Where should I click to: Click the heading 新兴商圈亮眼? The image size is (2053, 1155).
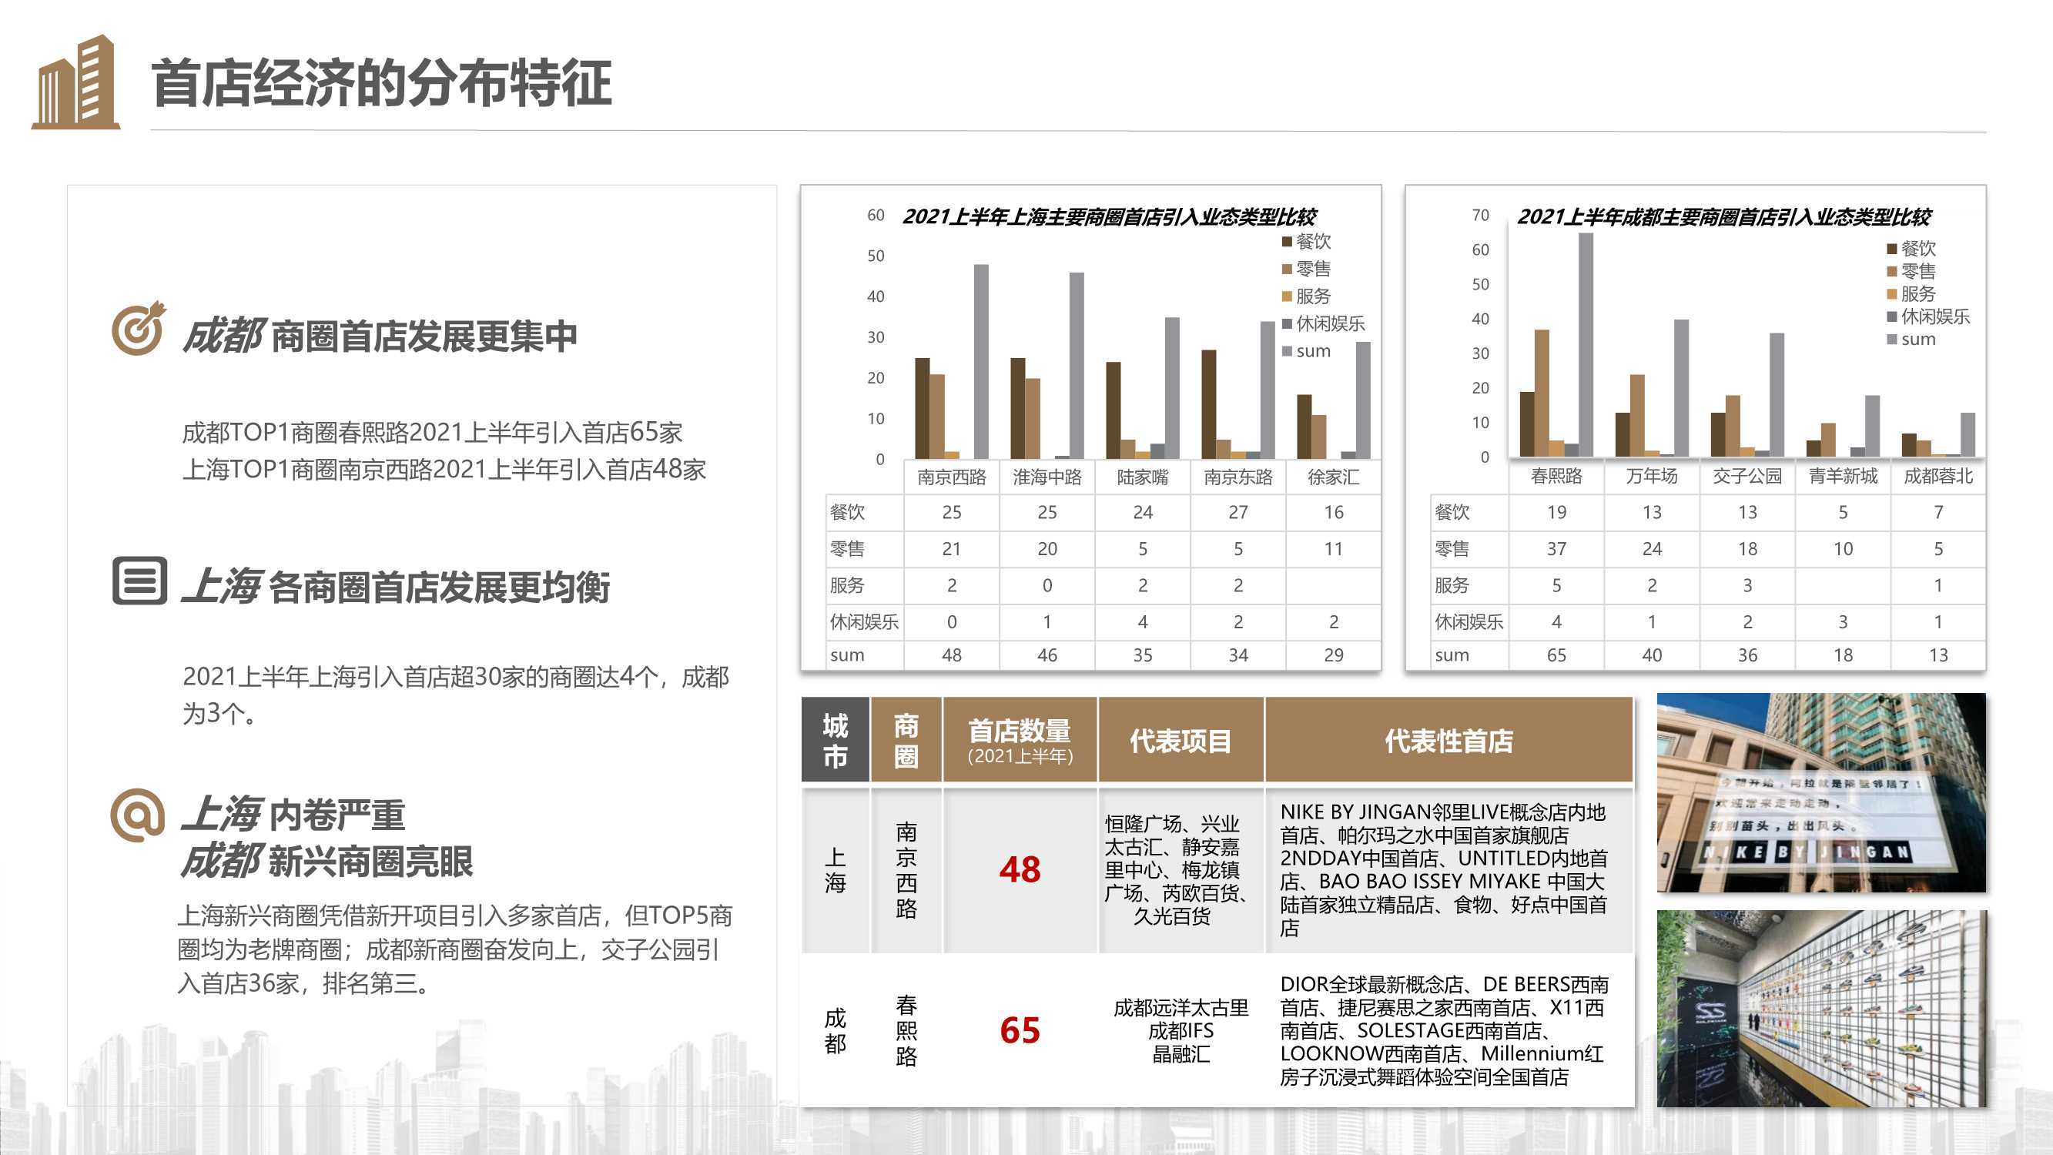(x=370, y=861)
